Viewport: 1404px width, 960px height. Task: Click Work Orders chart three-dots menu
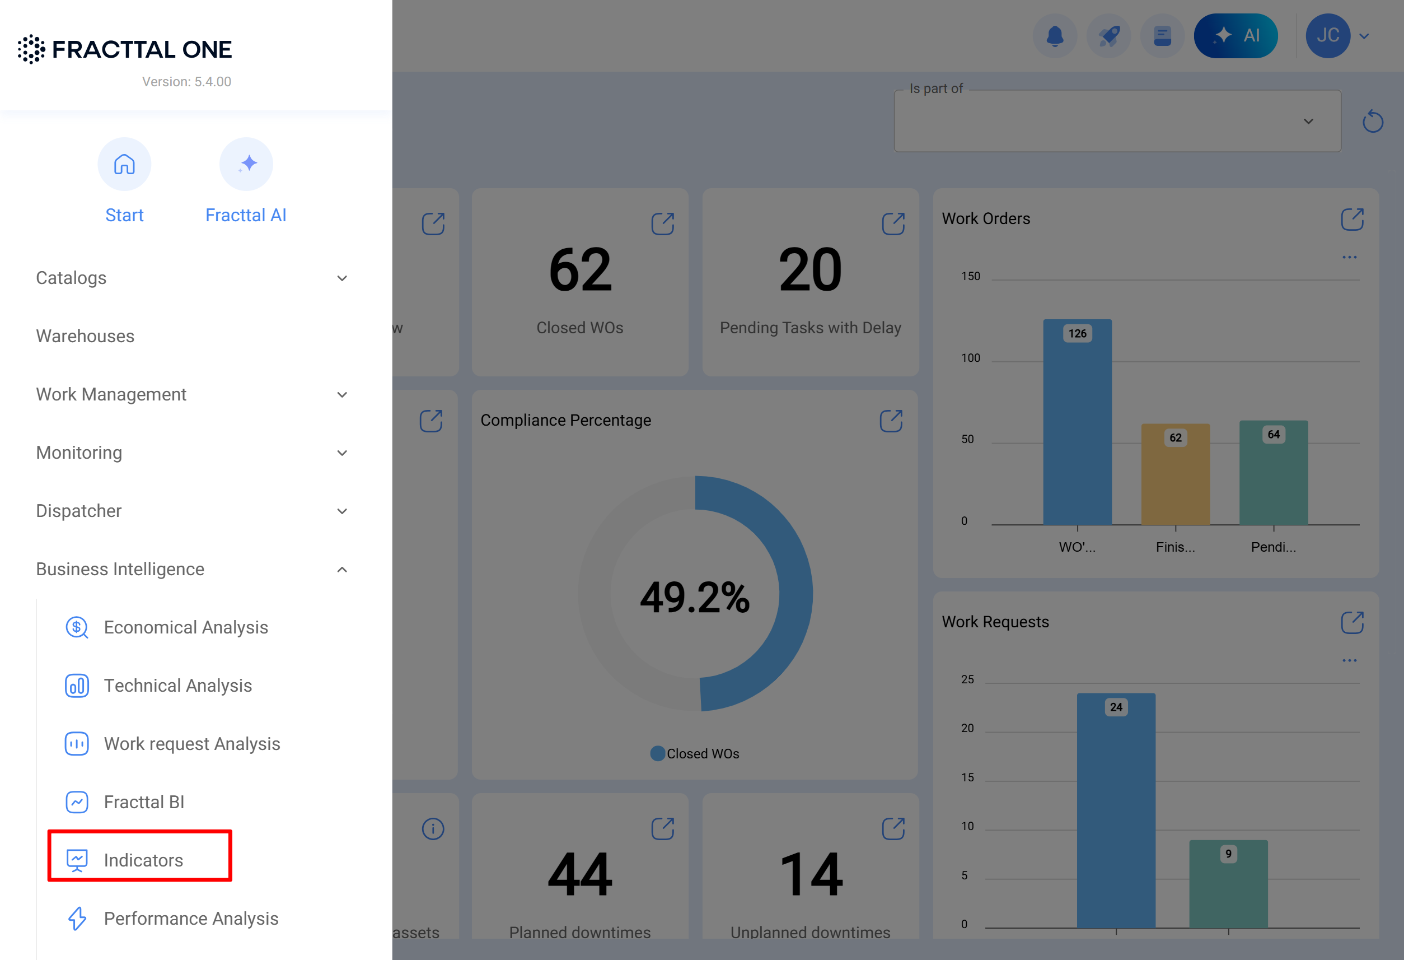click(1349, 258)
